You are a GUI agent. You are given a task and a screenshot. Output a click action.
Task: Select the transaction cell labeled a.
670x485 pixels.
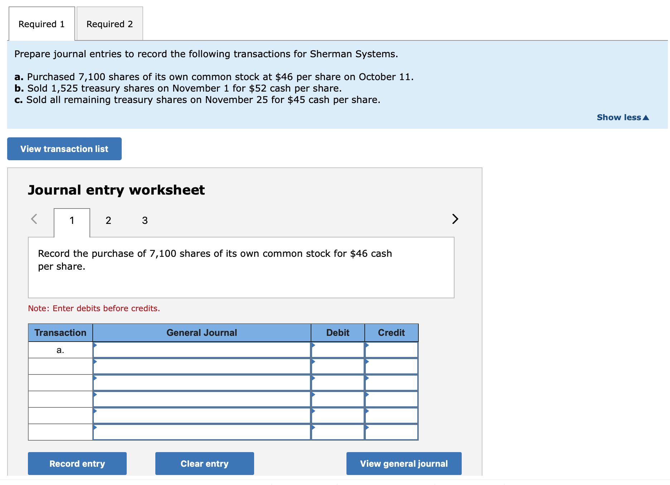click(60, 350)
